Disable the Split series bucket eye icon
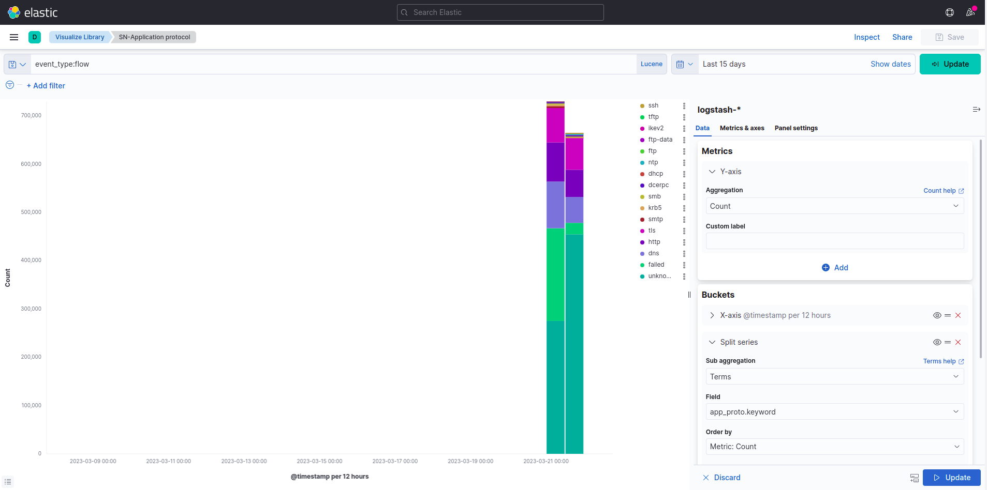Screen dimensions: 987x490 click(937, 342)
